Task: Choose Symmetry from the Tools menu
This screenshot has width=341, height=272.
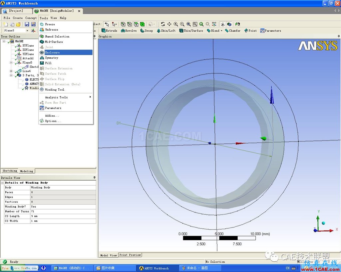Action: coord(66,58)
